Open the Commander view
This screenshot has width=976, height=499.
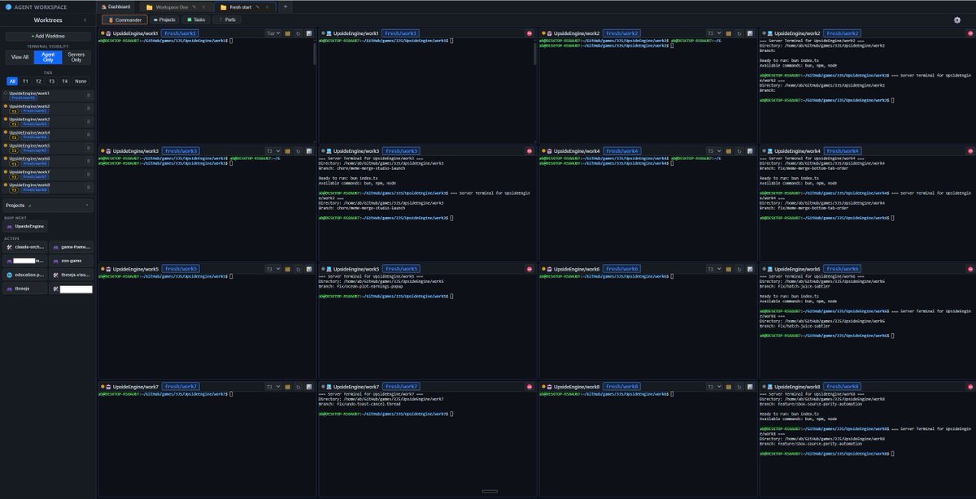click(x=124, y=20)
